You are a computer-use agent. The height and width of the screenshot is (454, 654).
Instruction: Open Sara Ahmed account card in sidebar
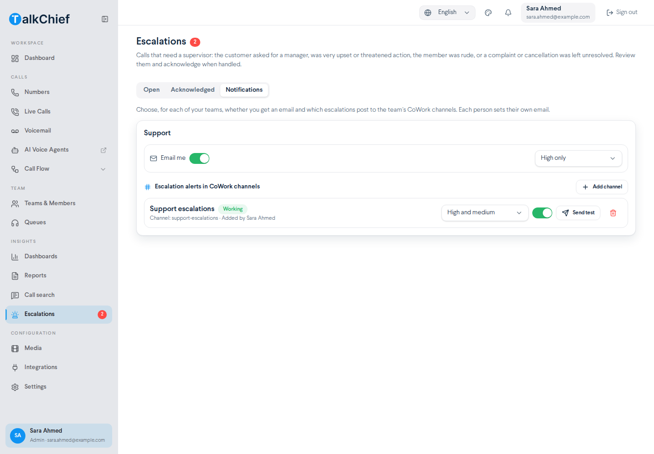(59, 436)
